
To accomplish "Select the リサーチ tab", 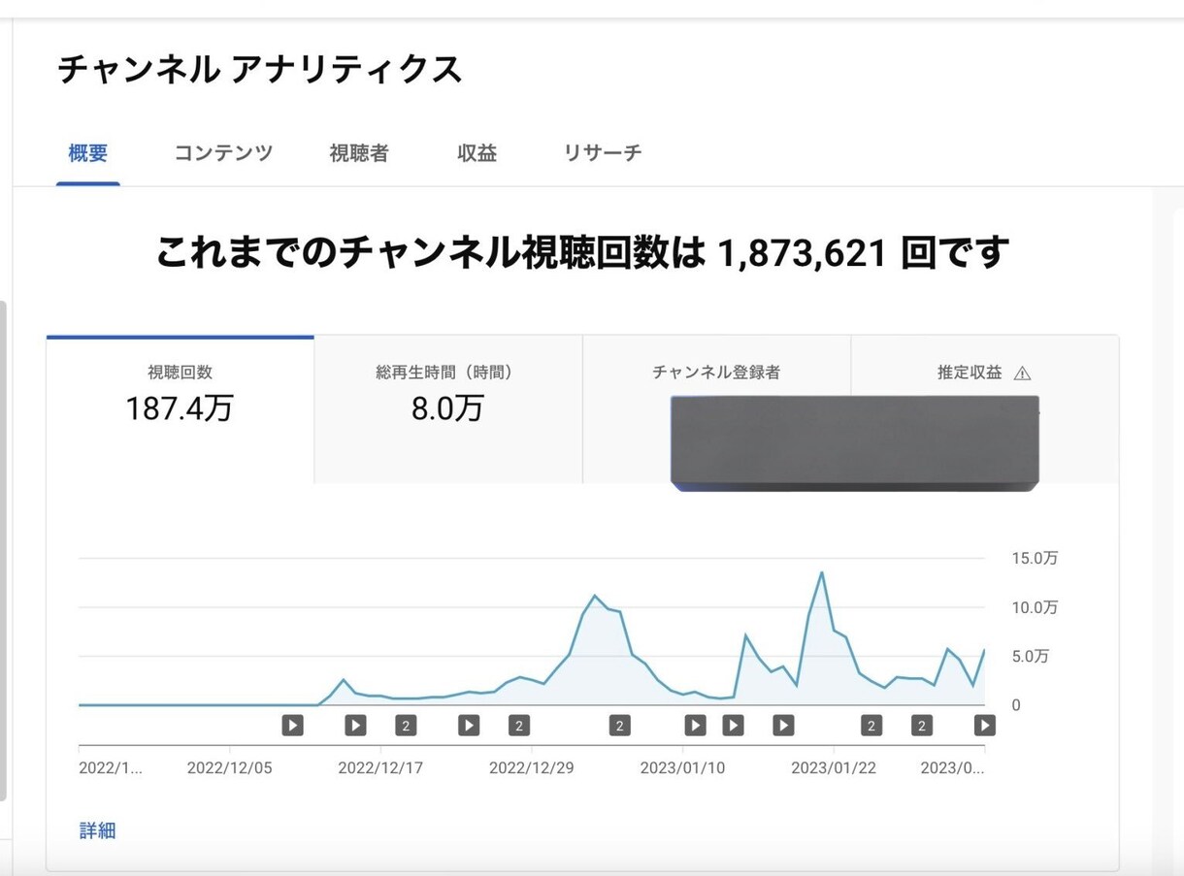I will pos(603,153).
